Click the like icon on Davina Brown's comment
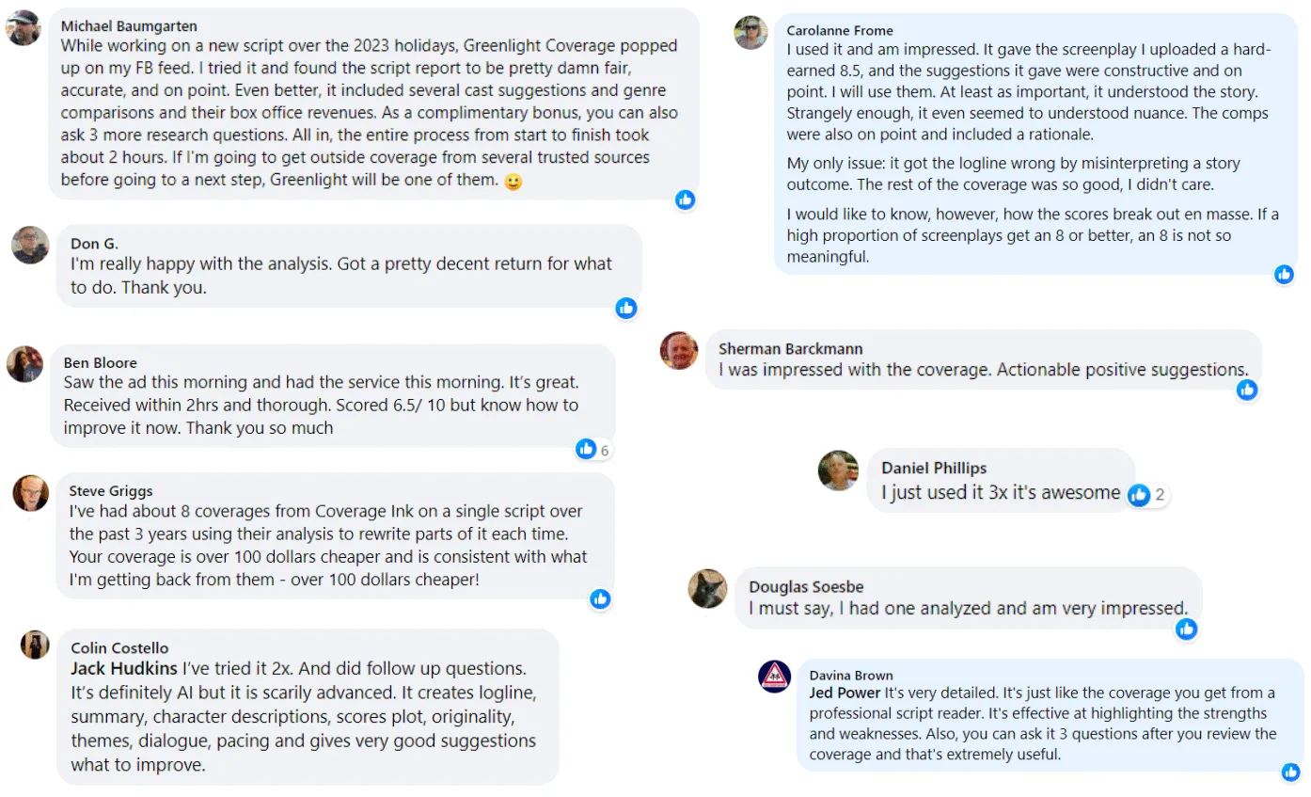Viewport: 1311px width, 797px height. pos(1290,772)
